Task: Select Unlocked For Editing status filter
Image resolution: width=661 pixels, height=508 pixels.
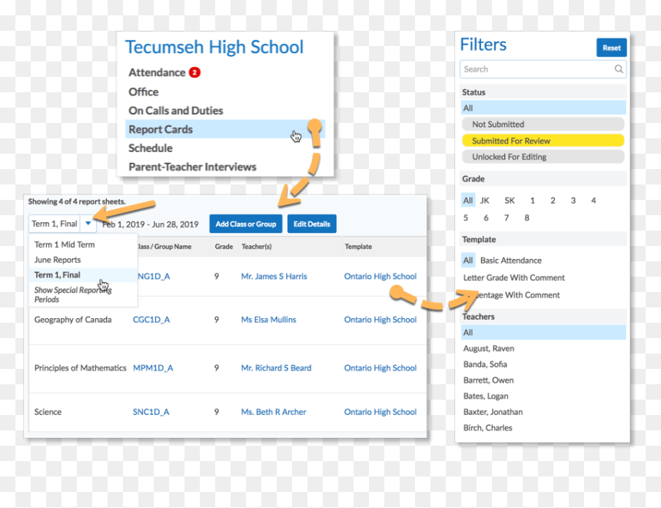Action: [543, 157]
